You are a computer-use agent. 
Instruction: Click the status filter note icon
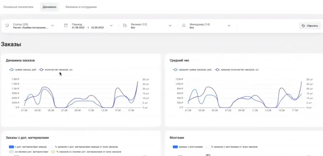(x=7, y=25)
